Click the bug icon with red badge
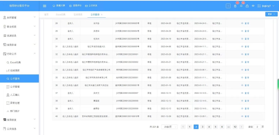Image resolution: width=279 pixels, height=135 pixels. click(235, 6)
